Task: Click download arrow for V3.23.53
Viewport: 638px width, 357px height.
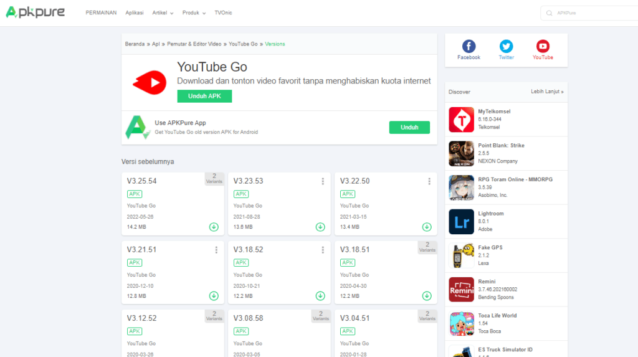Action: (x=320, y=227)
